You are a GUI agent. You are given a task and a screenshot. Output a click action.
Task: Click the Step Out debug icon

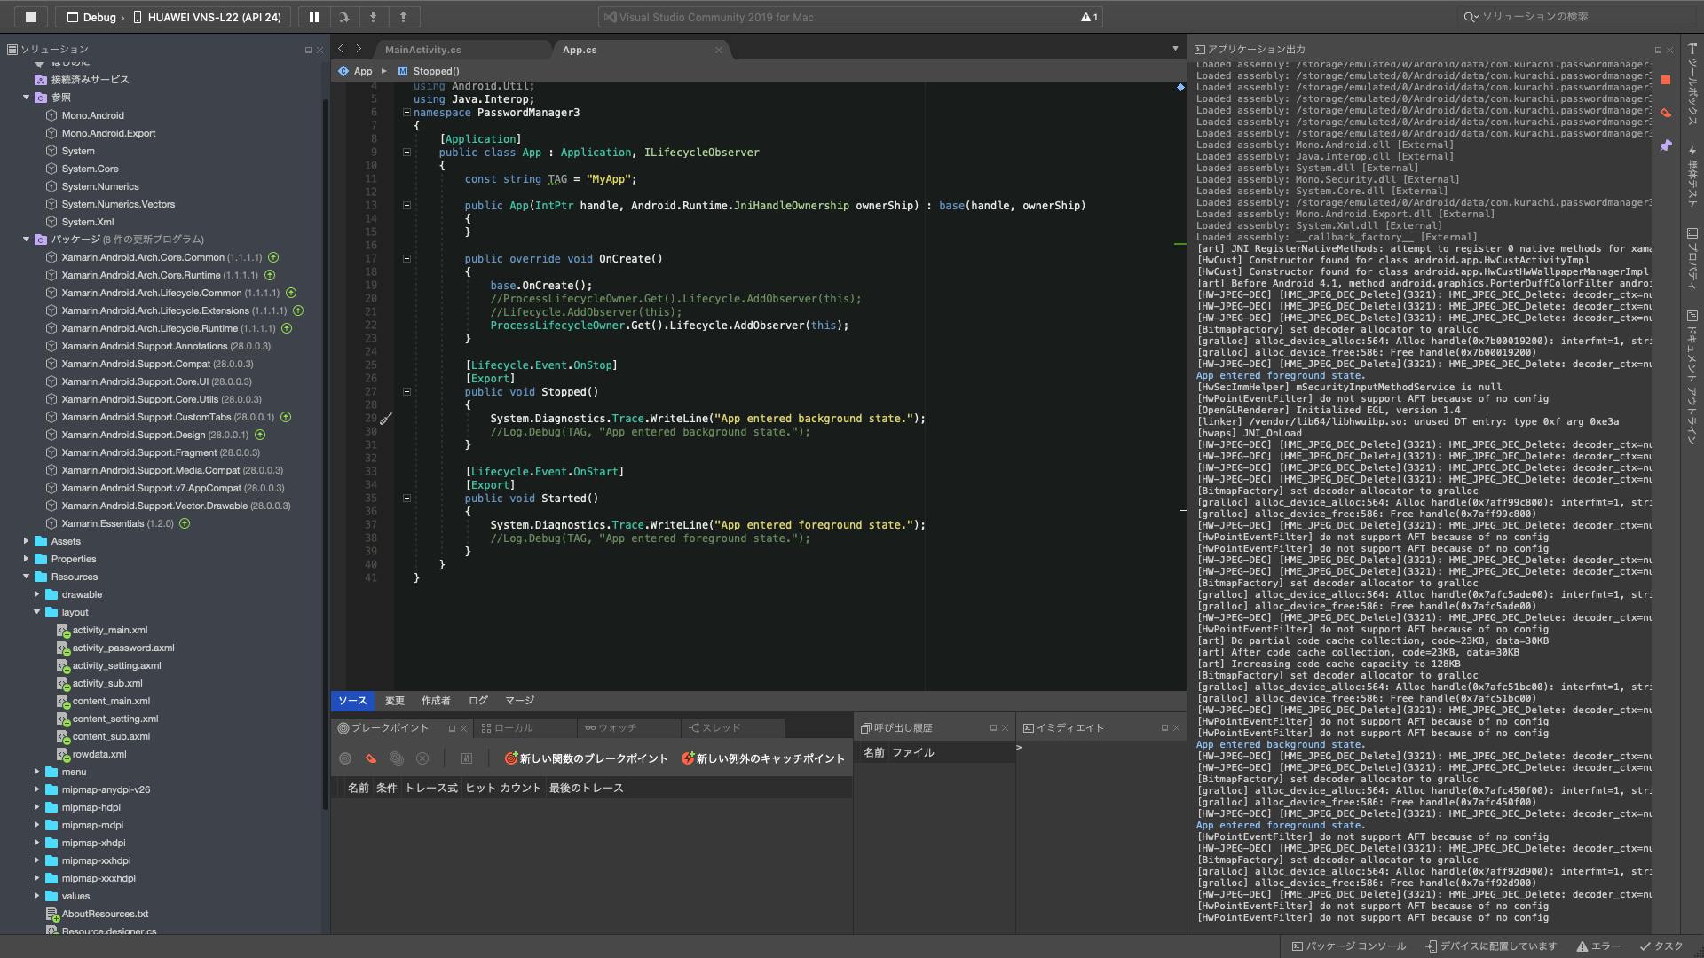tap(403, 17)
